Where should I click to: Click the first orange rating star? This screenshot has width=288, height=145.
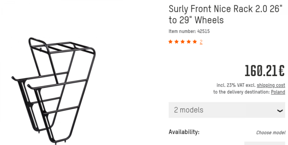170,42
